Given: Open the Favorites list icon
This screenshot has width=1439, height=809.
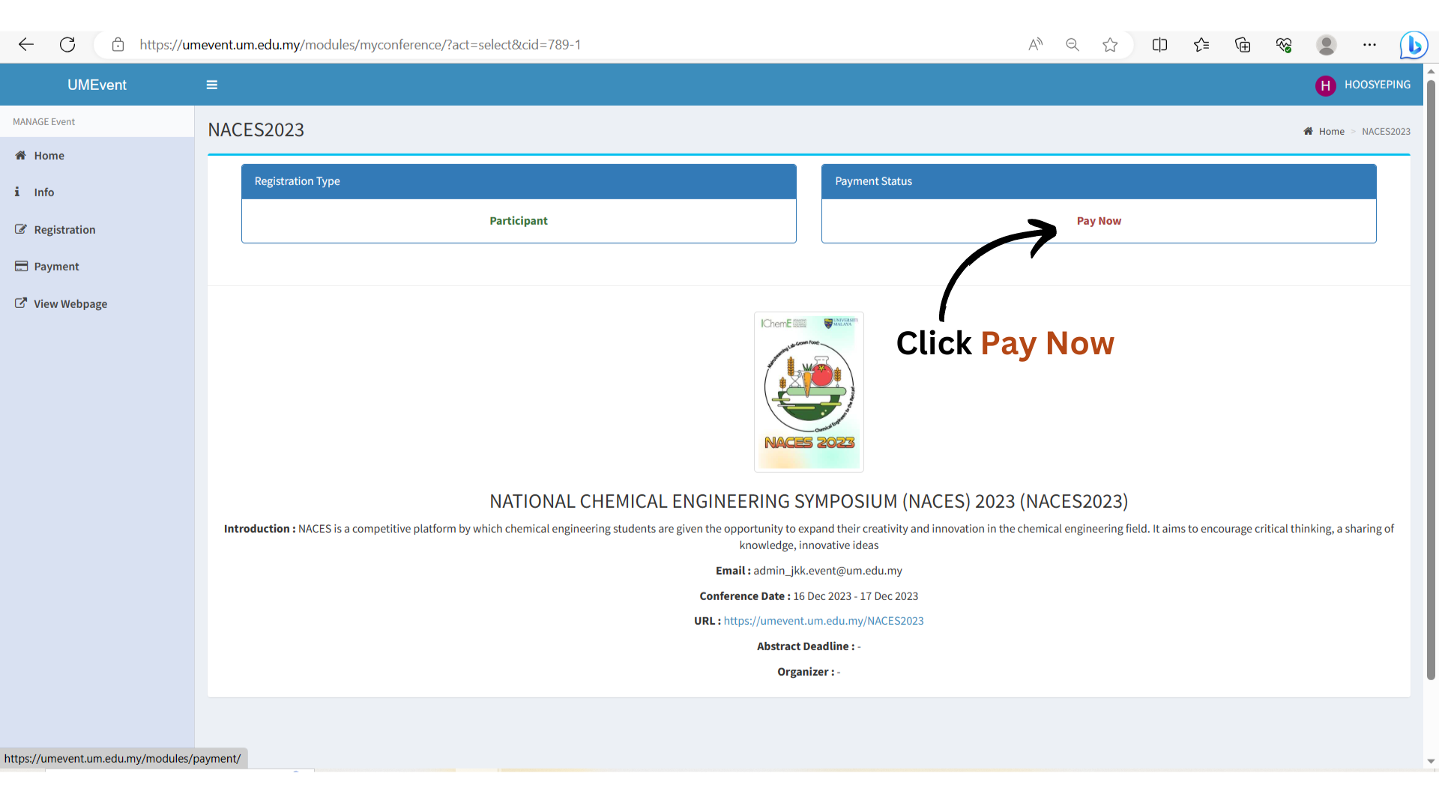Looking at the screenshot, I should (1201, 45).
